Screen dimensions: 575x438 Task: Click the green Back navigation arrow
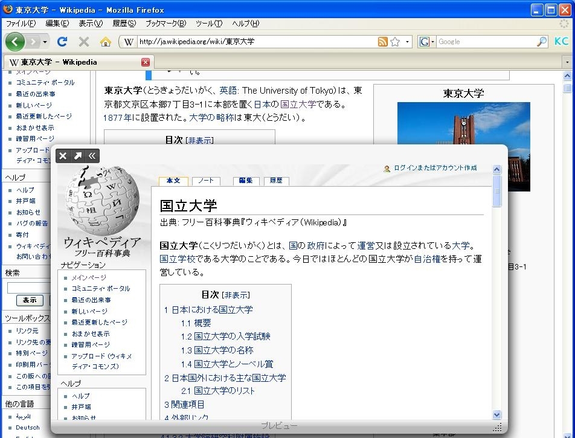(15, 42)
